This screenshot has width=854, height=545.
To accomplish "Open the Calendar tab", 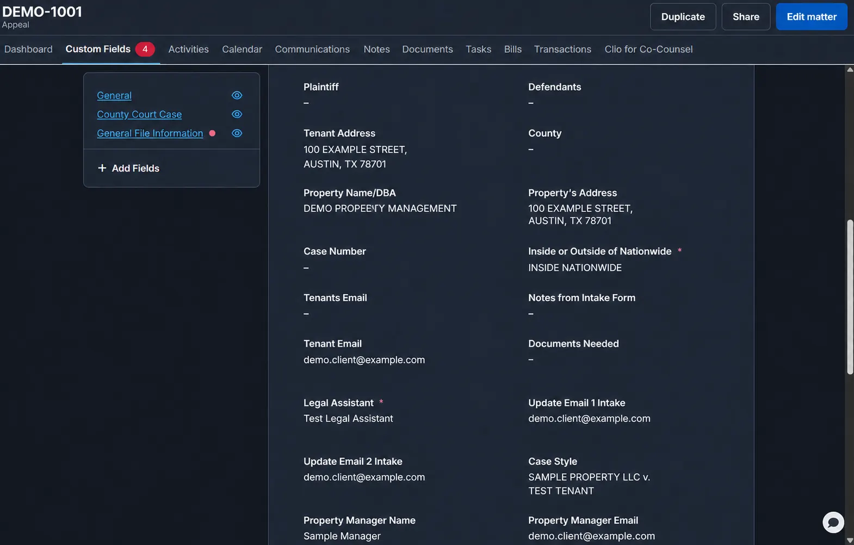I will 242,49.
